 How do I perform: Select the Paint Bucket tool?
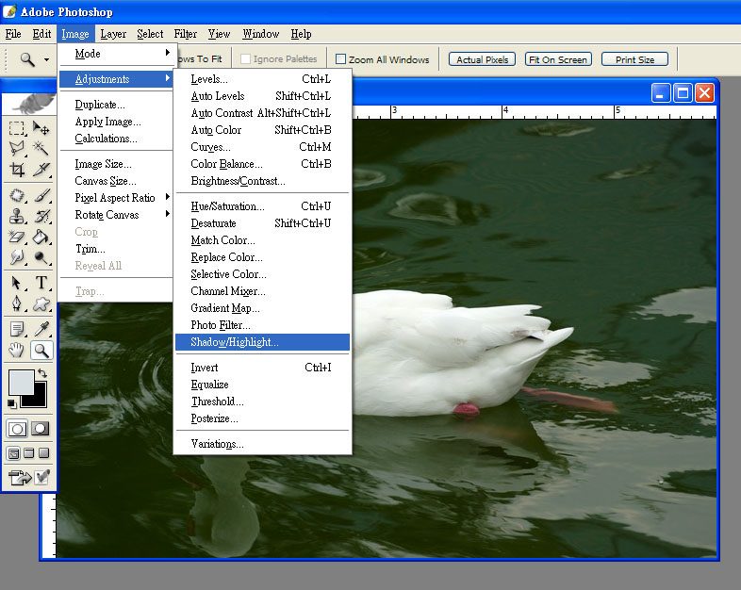tap(41, 237)
